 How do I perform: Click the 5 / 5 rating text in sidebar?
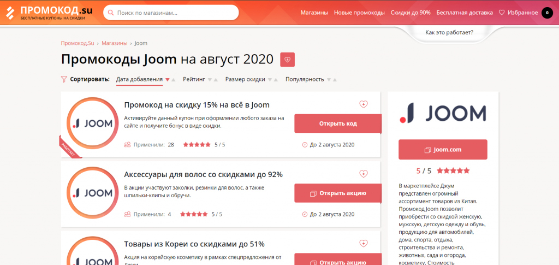tap(424, 171)
